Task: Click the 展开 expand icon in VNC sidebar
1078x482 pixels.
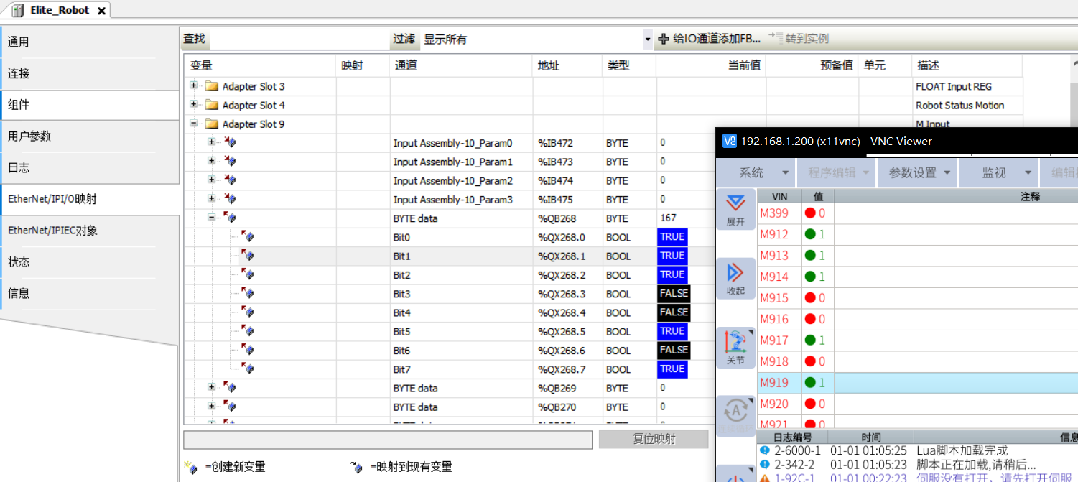Action: click(735, 204)
